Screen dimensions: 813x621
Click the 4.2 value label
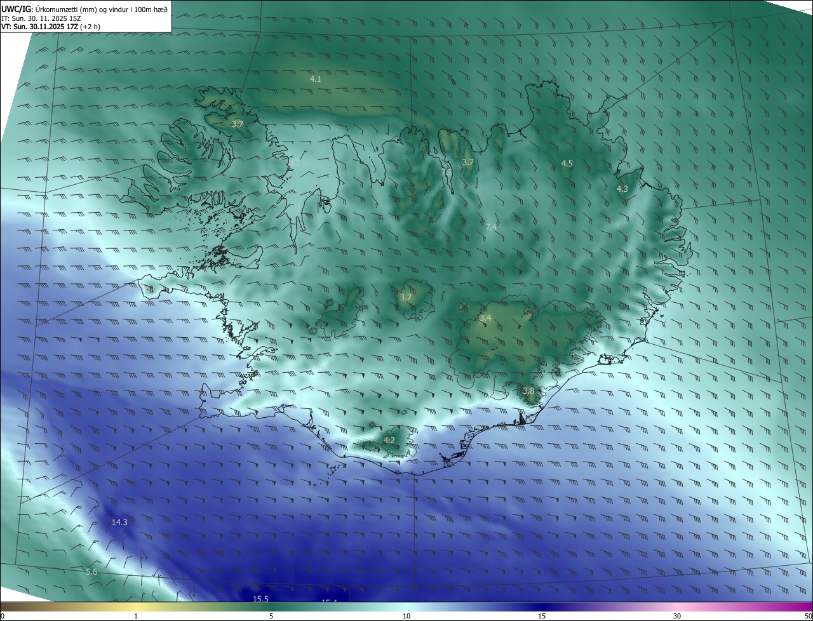[389, 440]
